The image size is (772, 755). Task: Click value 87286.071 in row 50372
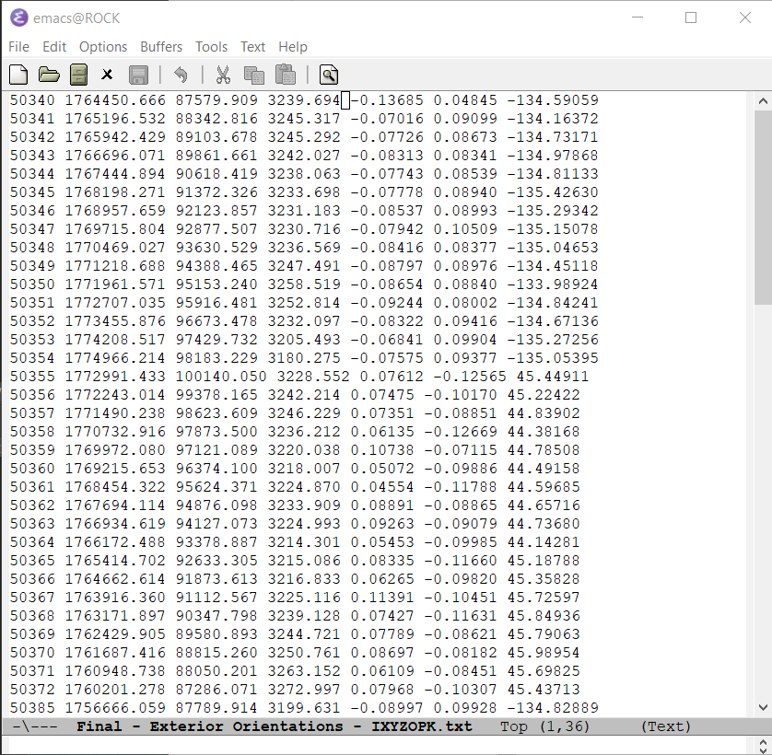point(216,690)
